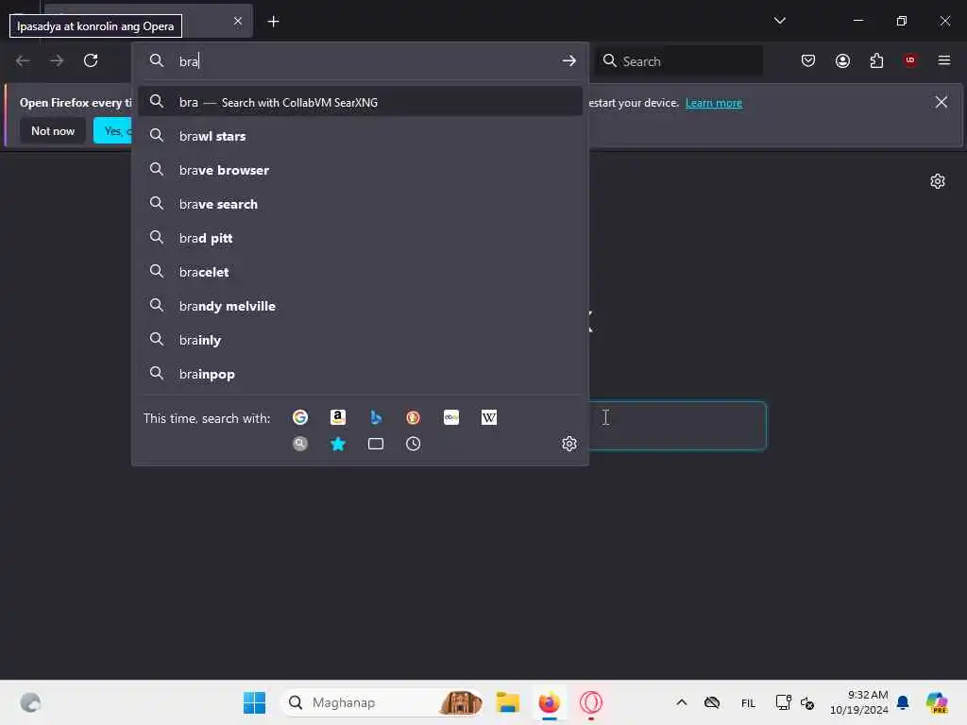
Task: Search open tabs using the tabs icon
Action: pyautogui.click(x=376, y=444)
